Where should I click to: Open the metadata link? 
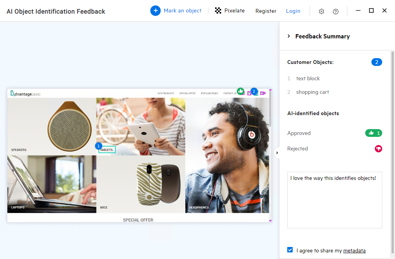point(354,250)
